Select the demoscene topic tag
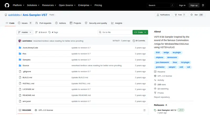The image size is (210, 115). pyautogui.click(x=172, y=57)
